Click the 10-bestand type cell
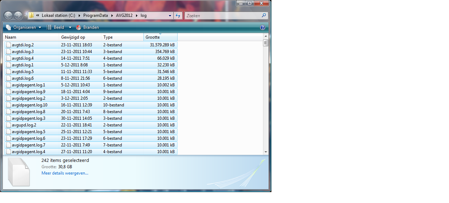 pyautogui.click(x=114, y=105)
